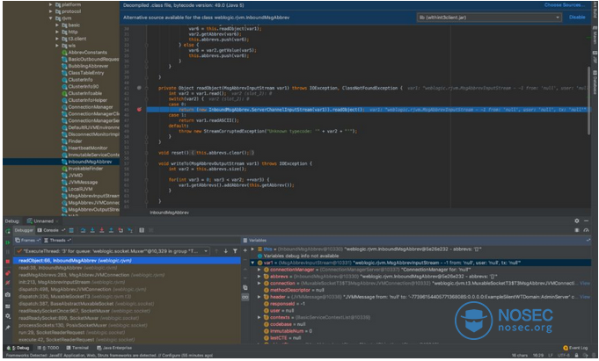Toggle the breakpoint on line 45
The width and height of the screenshot is (599, 361).
(138, 109)
